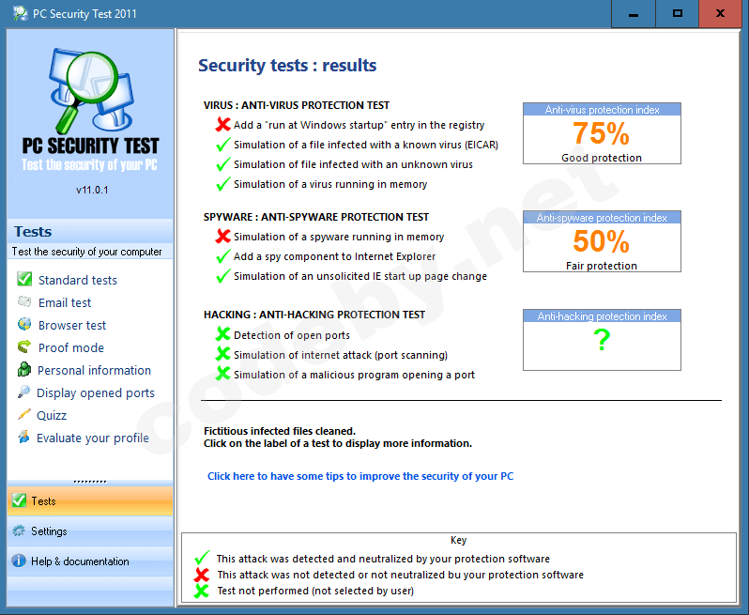The image size is (749, 615).
Task: Click the title bar application icon
Action: 20,13
